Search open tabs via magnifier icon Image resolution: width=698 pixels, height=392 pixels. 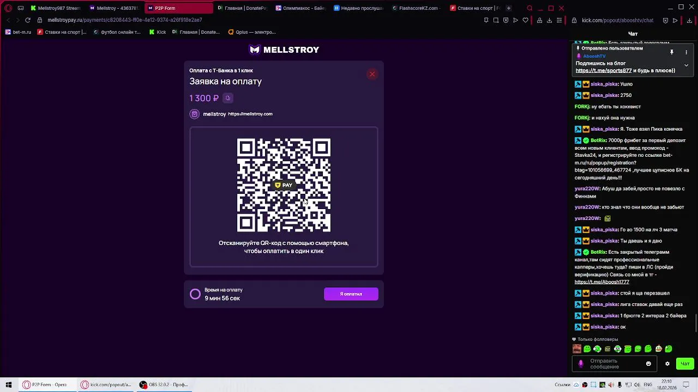click(529, 8)
